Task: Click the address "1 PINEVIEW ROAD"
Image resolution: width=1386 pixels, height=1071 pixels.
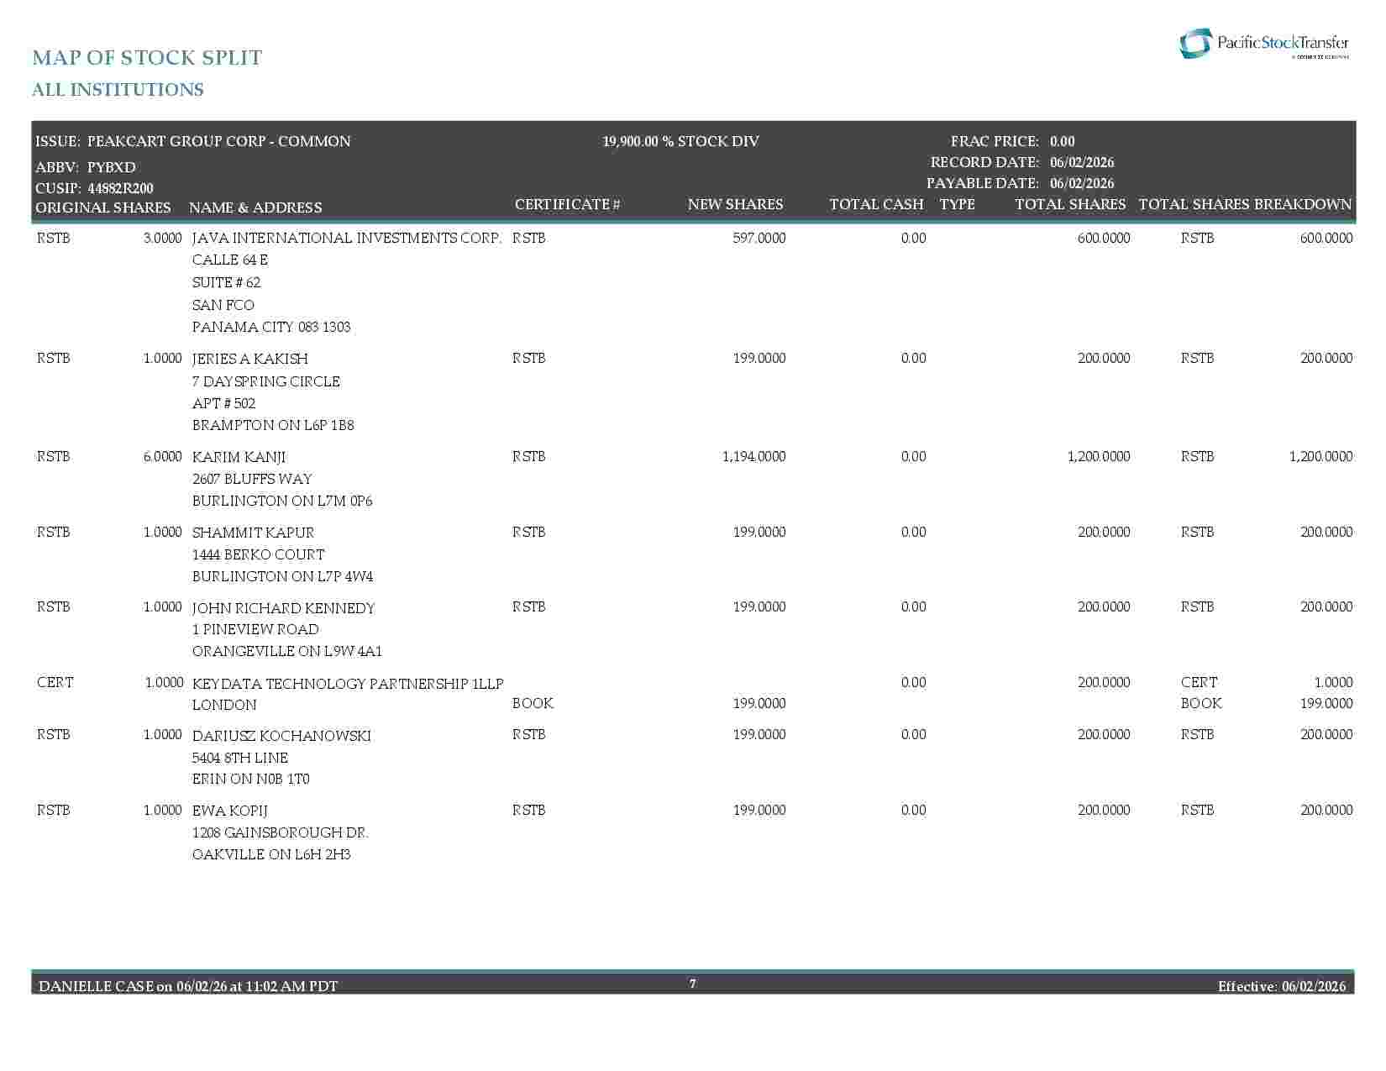Action: (x=255, y=629)
